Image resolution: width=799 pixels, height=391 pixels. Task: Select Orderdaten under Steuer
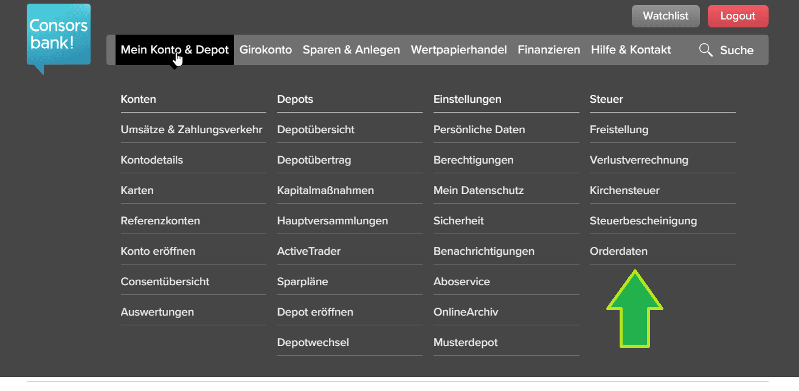618,251
